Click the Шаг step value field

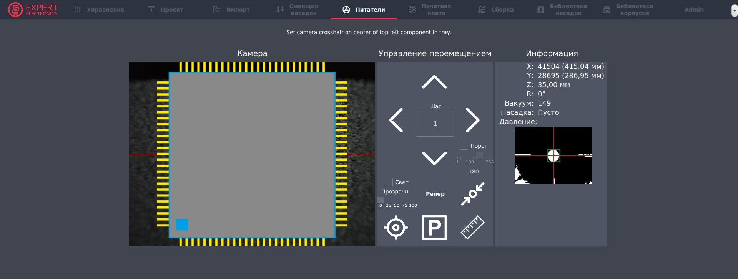click(435, 123)
